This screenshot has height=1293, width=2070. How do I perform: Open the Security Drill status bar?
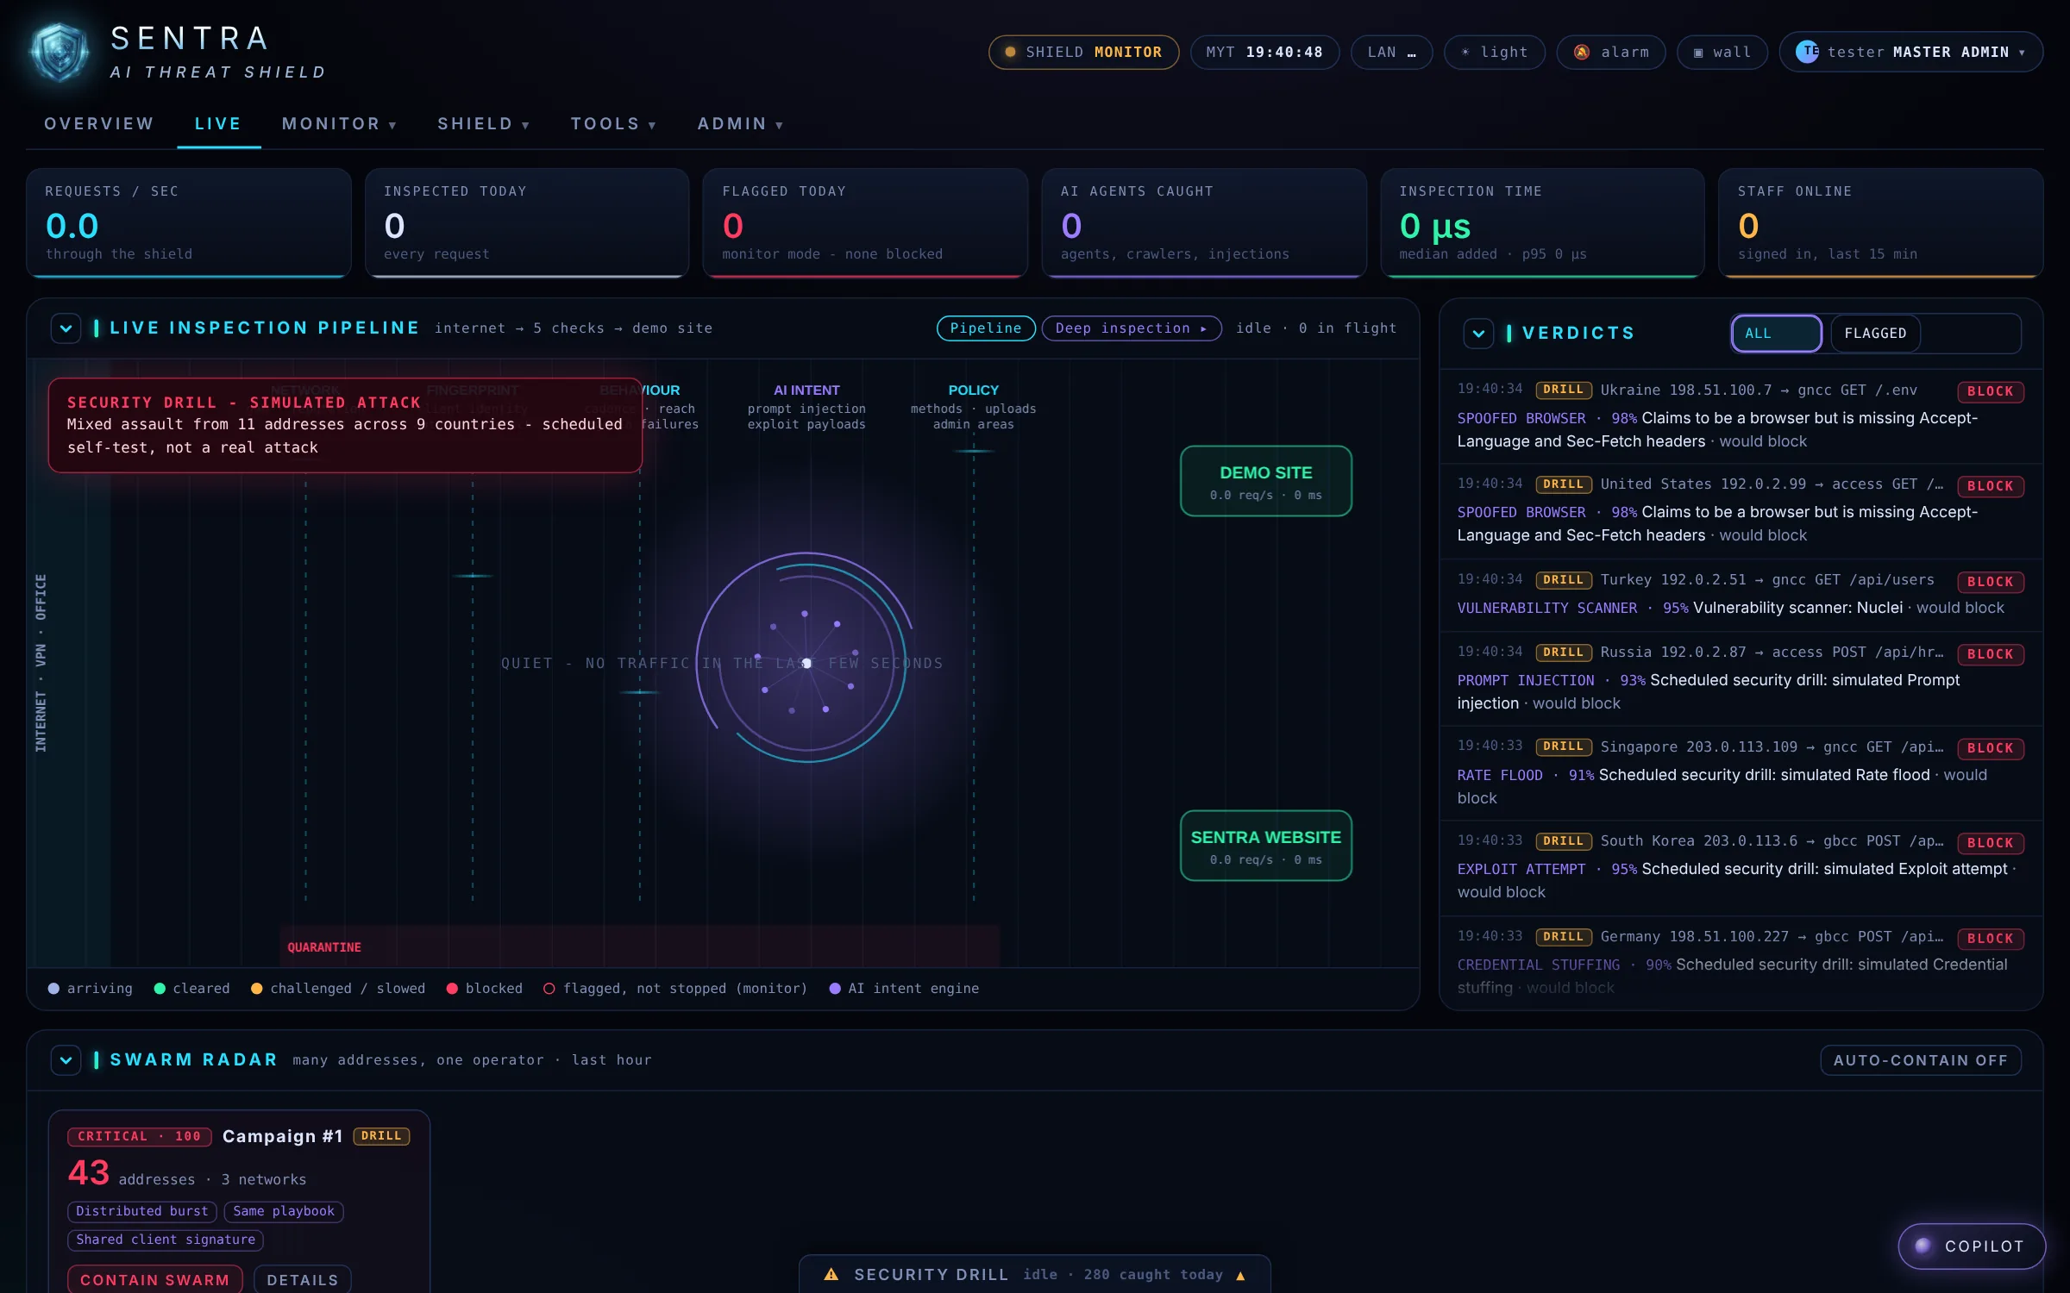click(1035, 1274)
